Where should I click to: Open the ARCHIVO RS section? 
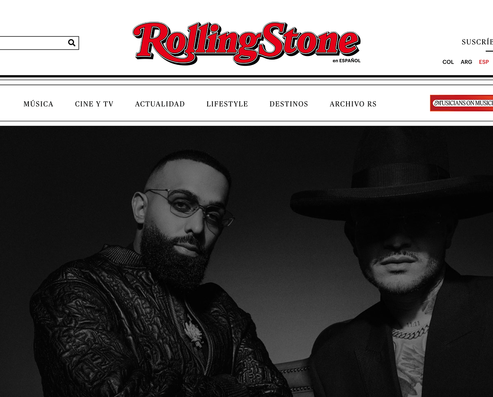pos(353,104)
